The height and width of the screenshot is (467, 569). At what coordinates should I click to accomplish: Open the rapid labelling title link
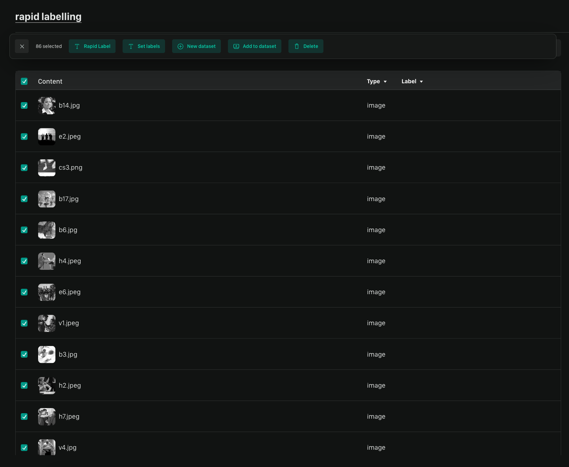(48, 17)
